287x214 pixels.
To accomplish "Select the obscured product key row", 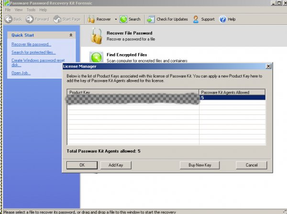I will pyautogui.click(x=133, y=99).
